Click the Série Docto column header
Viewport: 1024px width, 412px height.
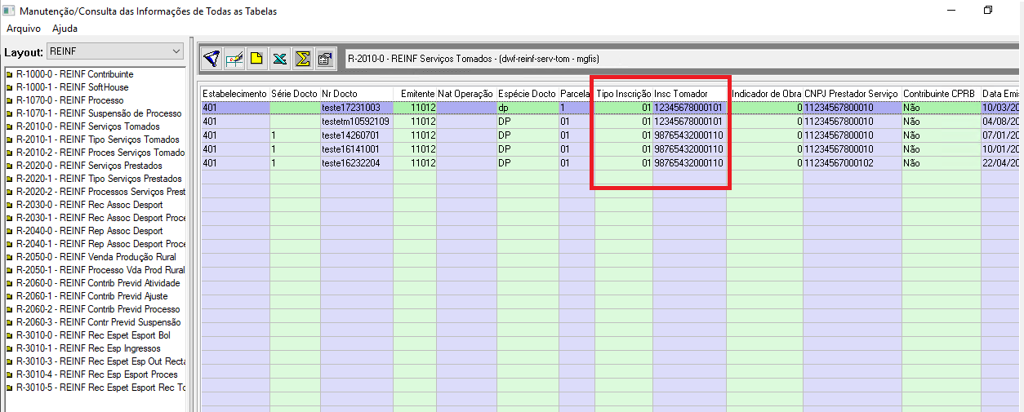pyautogui.click(x=295, y=94)
